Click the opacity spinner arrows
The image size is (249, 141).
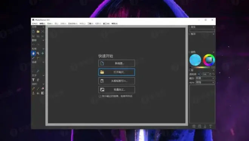211,74
